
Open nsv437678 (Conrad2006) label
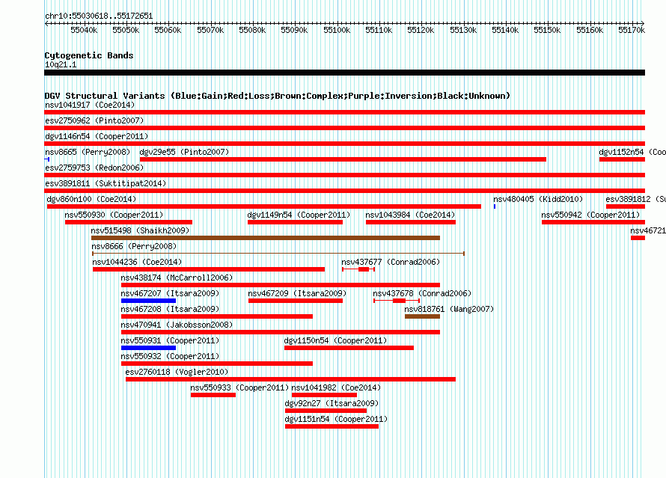point(422,293)
